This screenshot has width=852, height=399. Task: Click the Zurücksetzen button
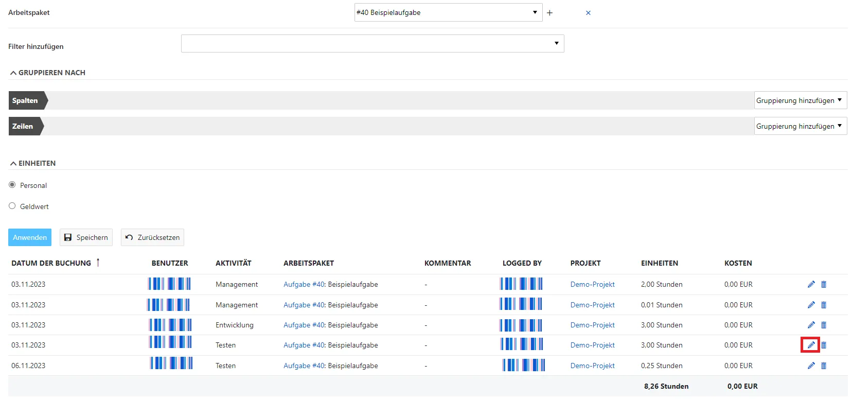point(152,237)
